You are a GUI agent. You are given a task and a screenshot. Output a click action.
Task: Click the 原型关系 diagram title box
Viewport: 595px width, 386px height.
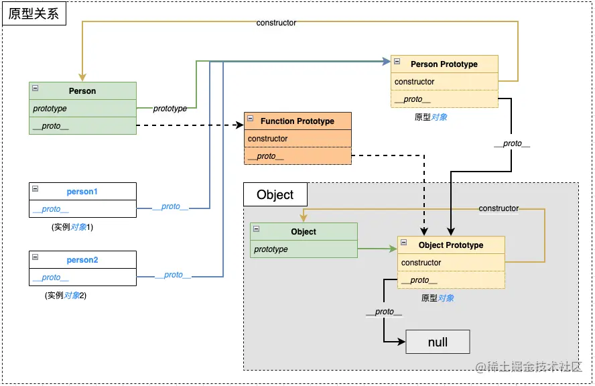(x=34, y=13)
